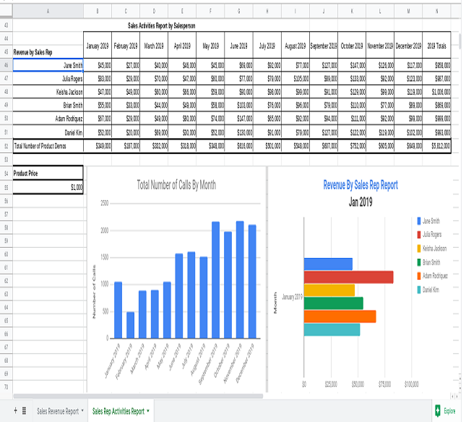
Task: Select the 2019 Totals column heading cell
Action: tap(437, 46)
